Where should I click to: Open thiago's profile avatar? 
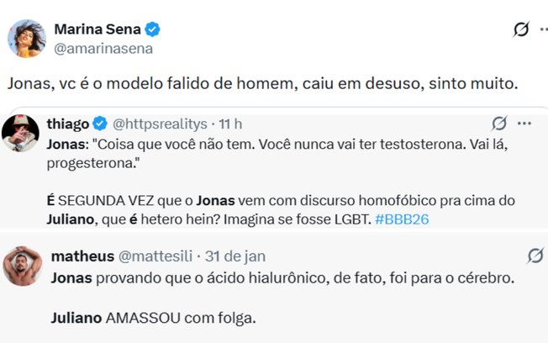tap(21, 130)
